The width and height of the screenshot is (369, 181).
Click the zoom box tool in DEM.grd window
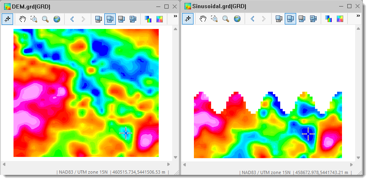click(34, 19)
